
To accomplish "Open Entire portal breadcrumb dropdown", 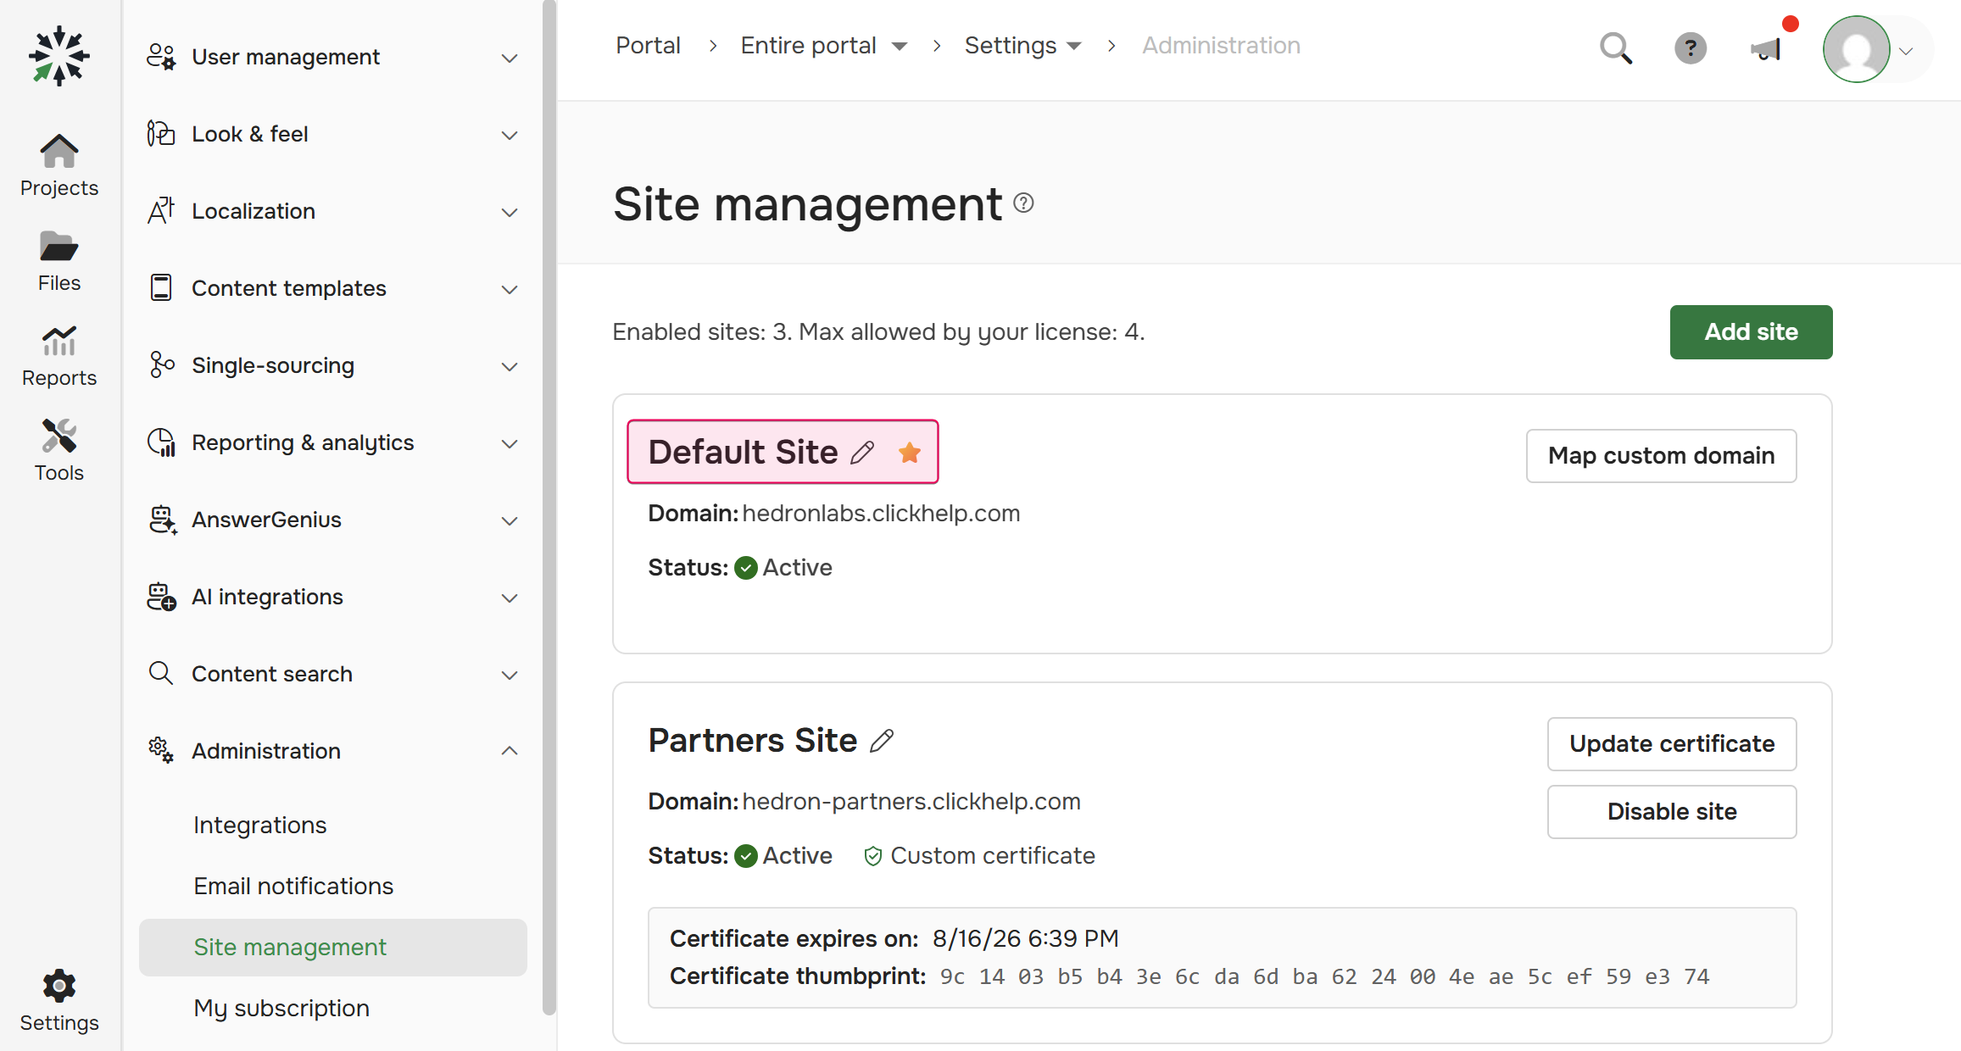I will coord(900,47).
